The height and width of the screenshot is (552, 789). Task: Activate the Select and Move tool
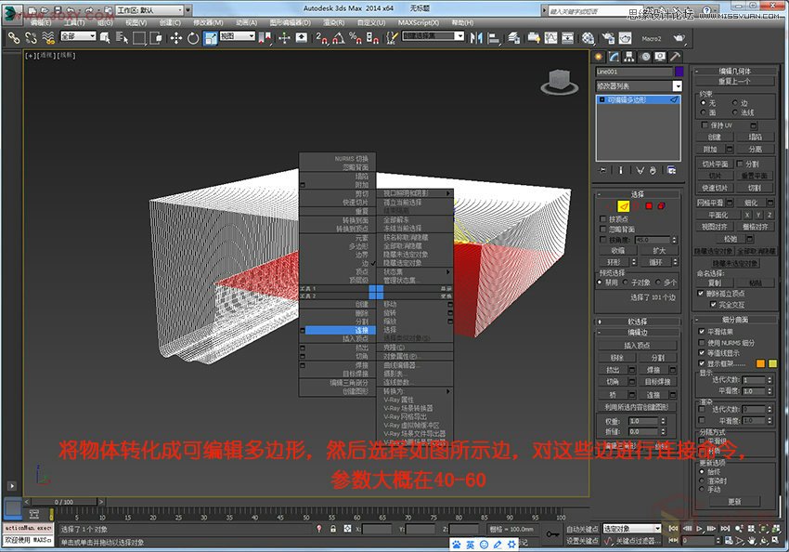(175, 39)
